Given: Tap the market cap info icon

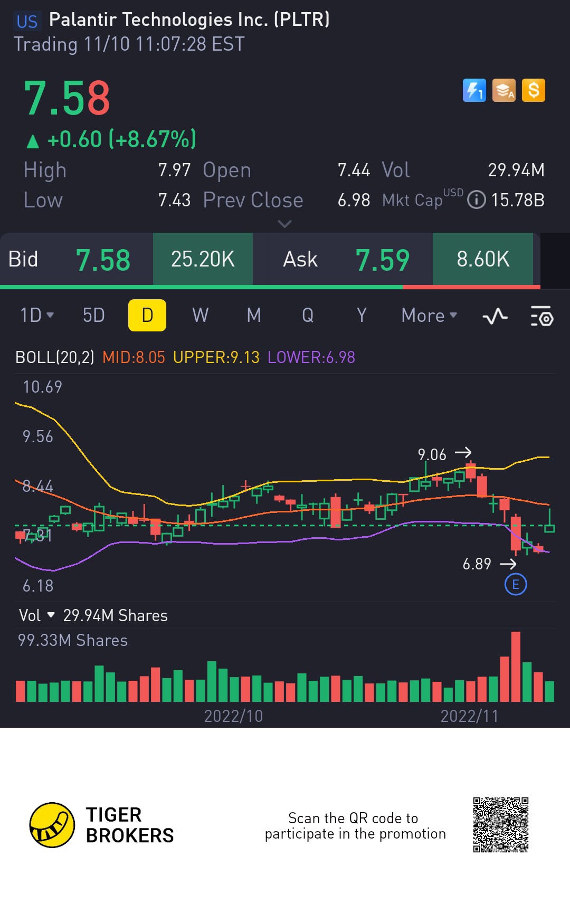Looking at the screenshot, I should point(477,200).
